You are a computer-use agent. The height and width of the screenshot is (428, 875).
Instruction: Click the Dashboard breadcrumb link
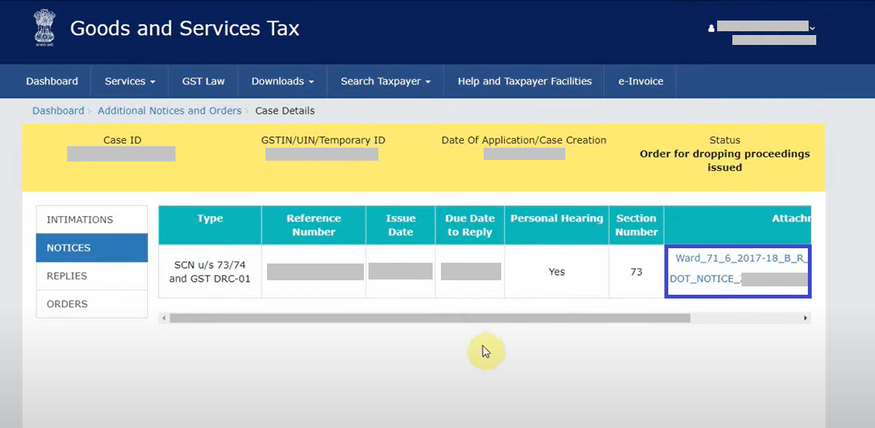coord(58,110)
